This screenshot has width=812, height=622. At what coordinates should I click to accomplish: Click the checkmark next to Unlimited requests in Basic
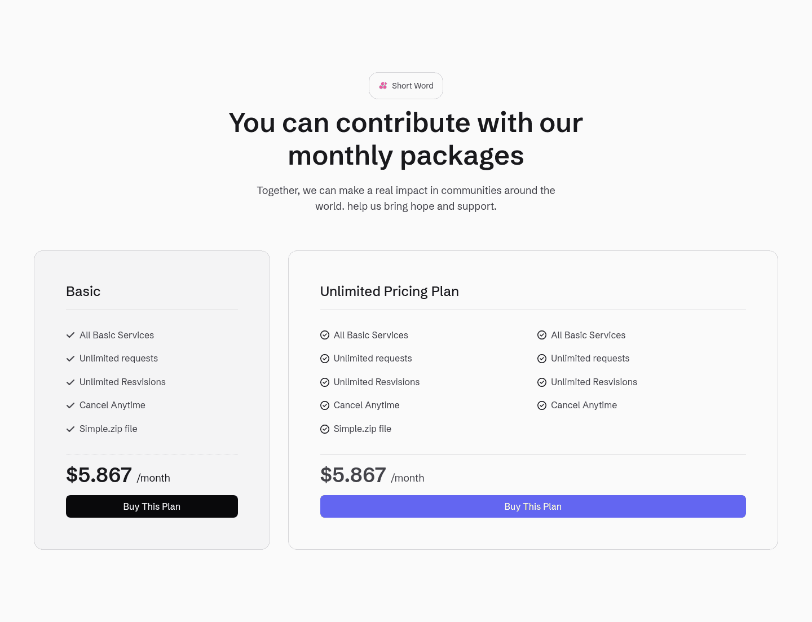click(70, 359)
